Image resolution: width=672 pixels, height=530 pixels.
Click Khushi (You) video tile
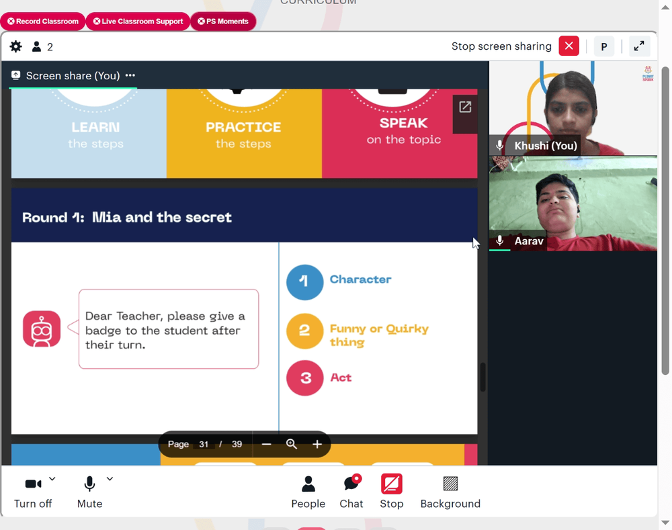(573, 108)
